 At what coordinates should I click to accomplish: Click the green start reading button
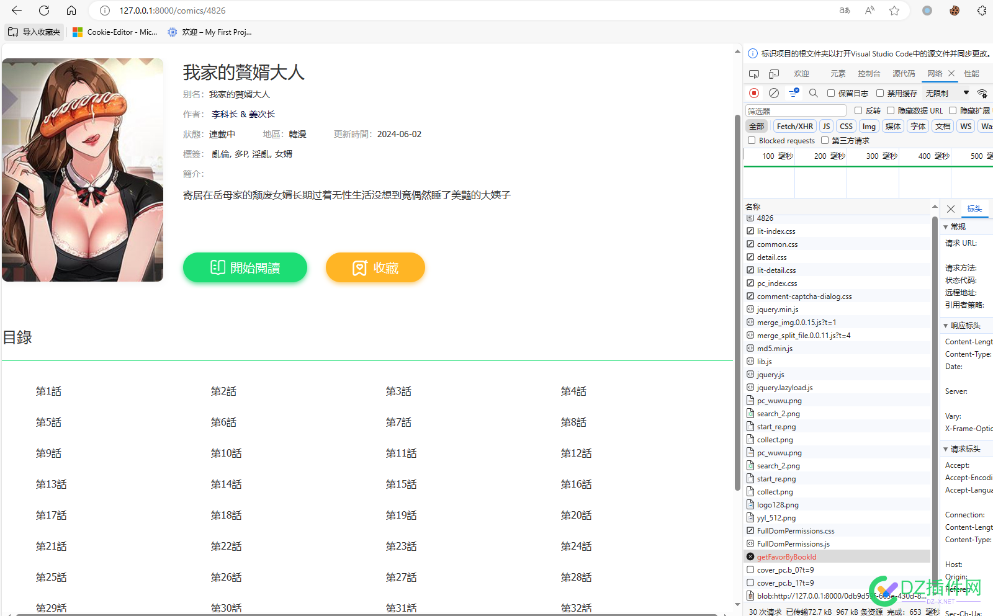pos(245,267)
